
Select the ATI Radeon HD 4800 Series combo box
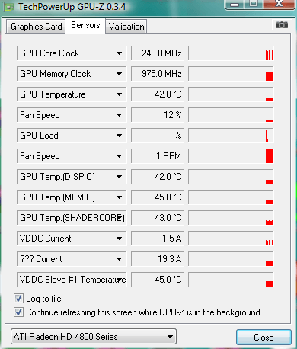pyautogui.click(x=94, y=337)
